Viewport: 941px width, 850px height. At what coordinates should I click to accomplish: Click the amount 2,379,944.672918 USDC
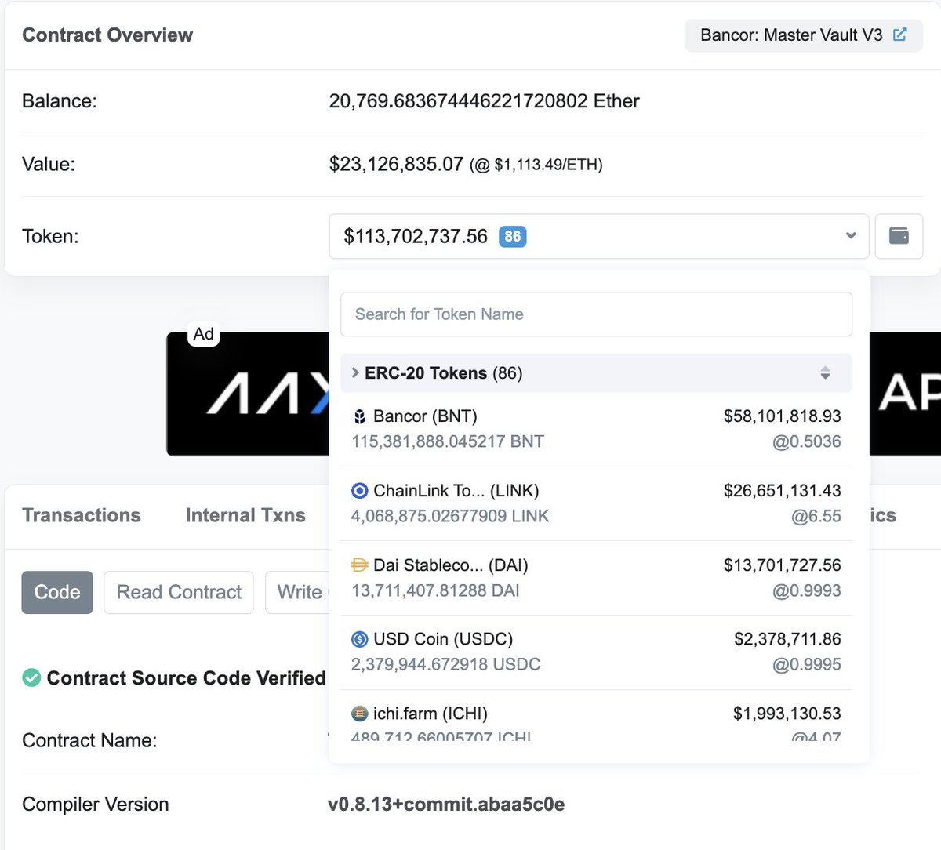[445, 664]
